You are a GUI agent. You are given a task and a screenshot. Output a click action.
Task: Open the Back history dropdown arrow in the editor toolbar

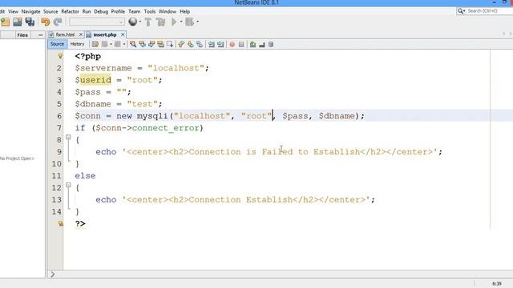point(111,44)
